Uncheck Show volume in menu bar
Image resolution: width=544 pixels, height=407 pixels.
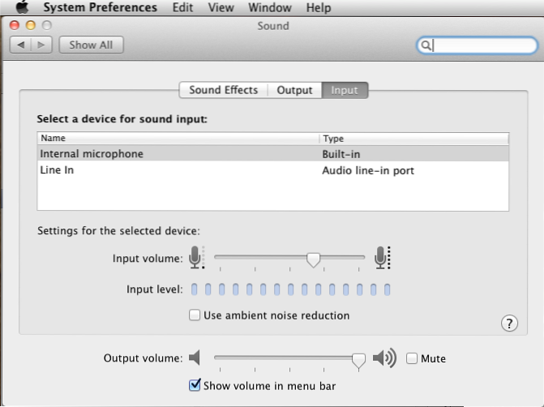[x=195, y=386]
